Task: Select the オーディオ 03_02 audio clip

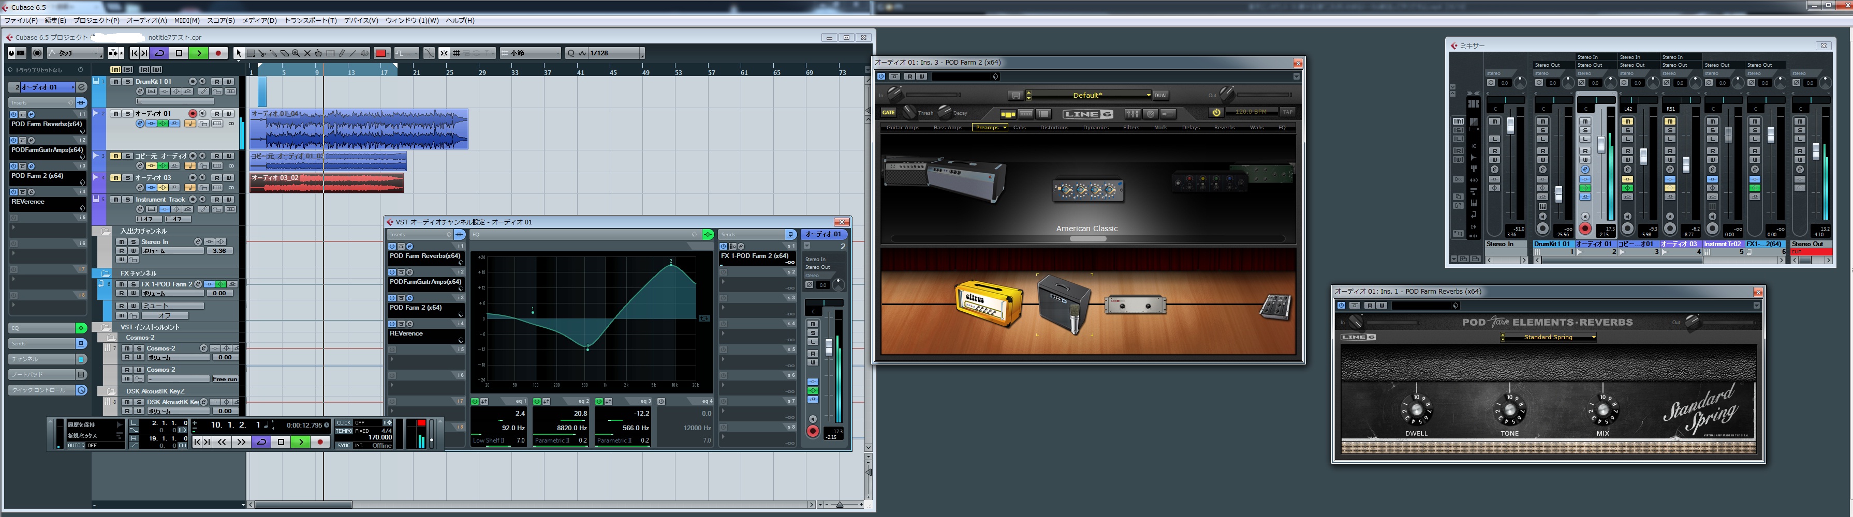Action: (327, 183)
